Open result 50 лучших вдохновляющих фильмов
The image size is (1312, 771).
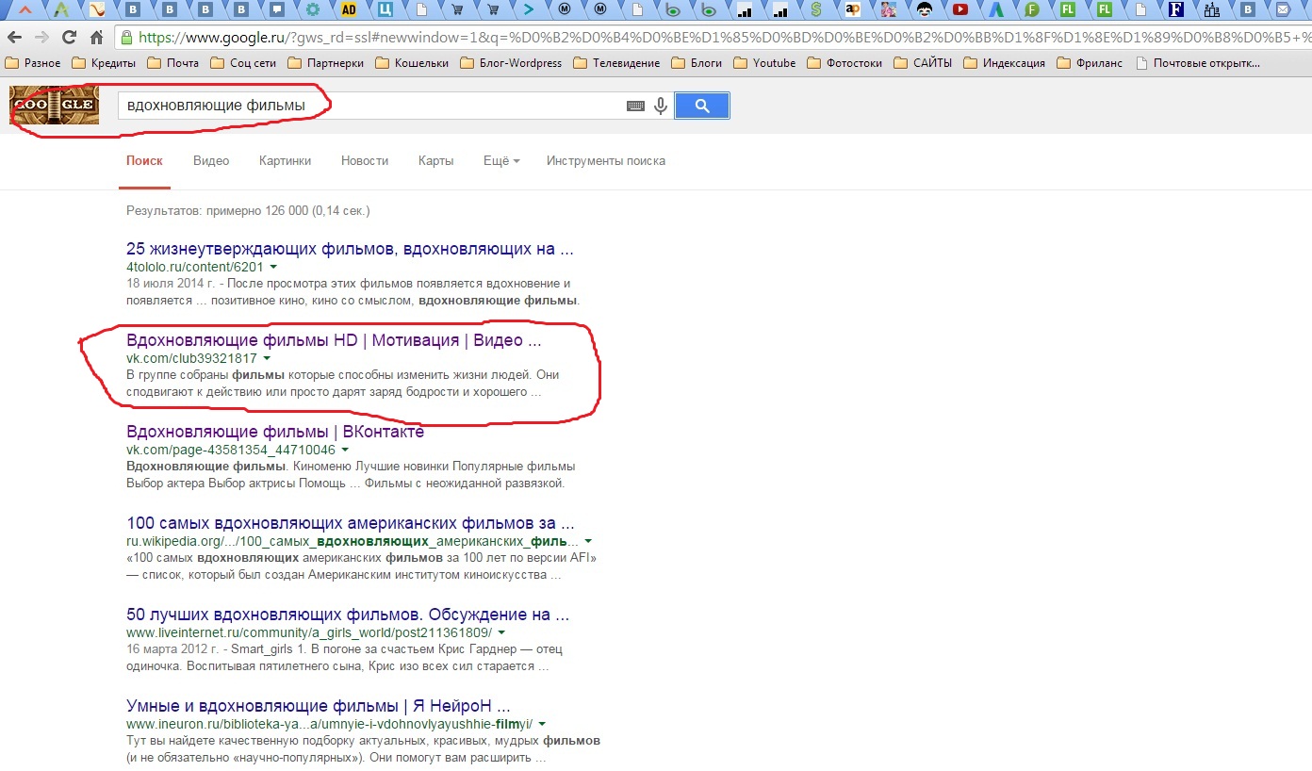348,615
